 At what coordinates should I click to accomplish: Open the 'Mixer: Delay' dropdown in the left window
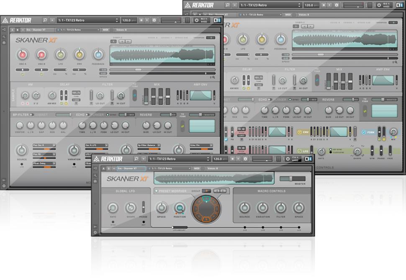[44, 164]
